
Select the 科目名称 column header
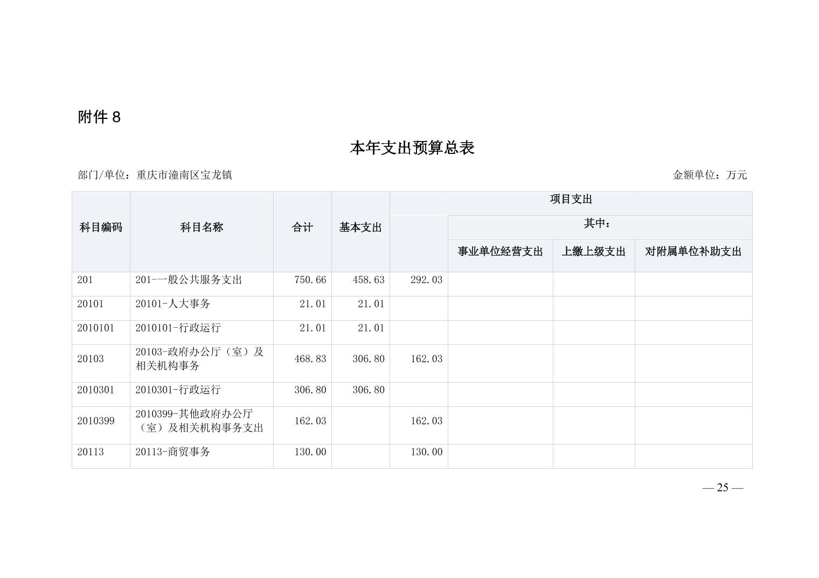[202, 228]
